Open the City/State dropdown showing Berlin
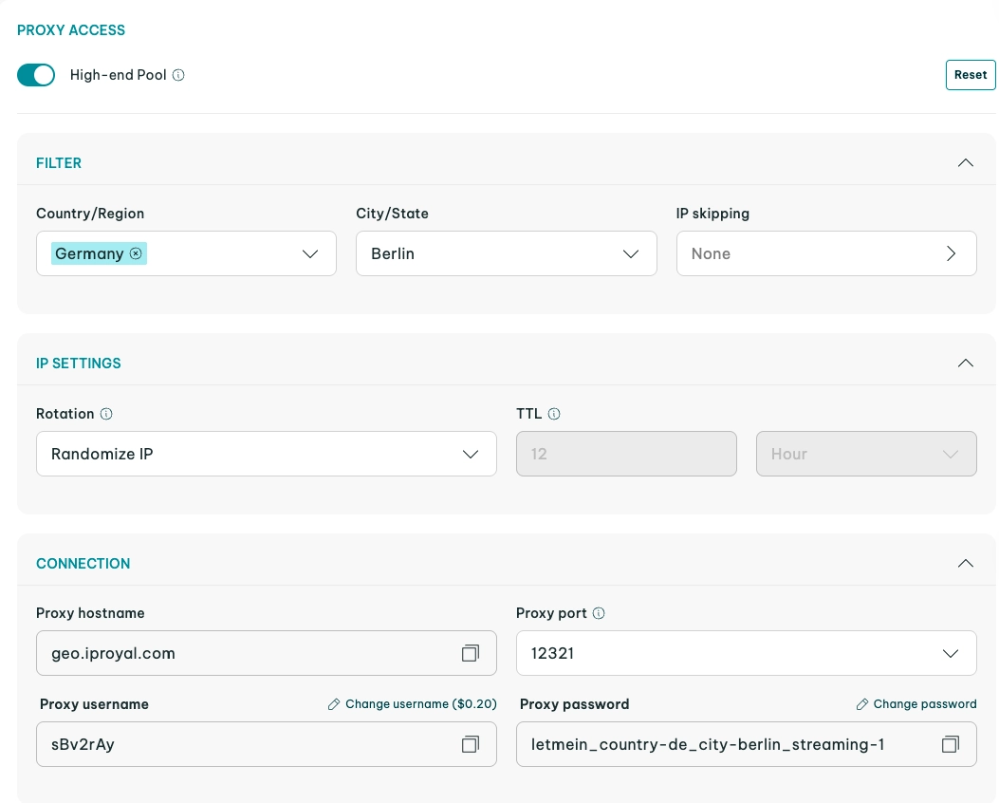The image size is (999, 803). 506,253
